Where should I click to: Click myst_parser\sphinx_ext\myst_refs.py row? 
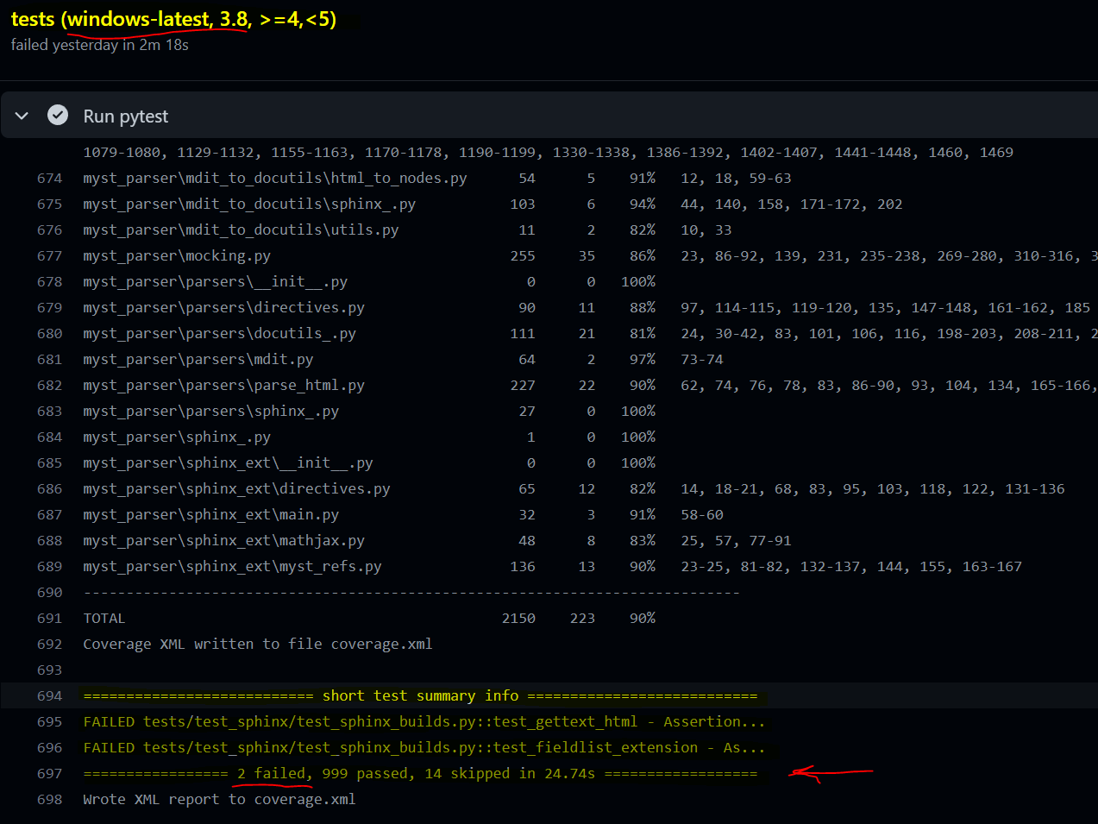[549, 567]
